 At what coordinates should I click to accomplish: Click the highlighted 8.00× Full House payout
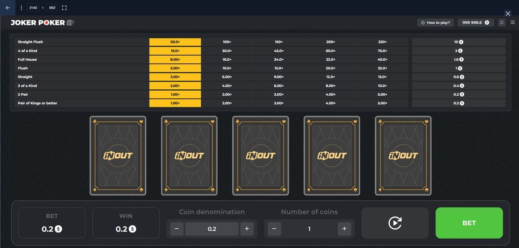175,60
